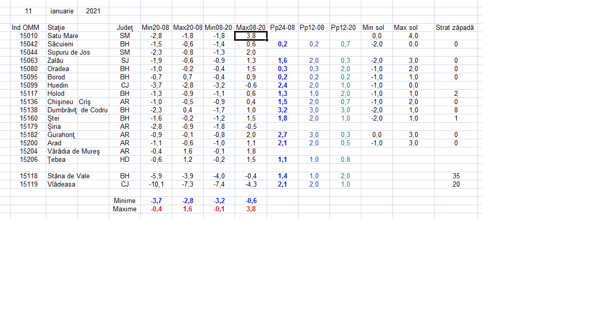Click Huedin Pp24-08 value 2,4
594x334 pixels.
(x=282, y=85)
